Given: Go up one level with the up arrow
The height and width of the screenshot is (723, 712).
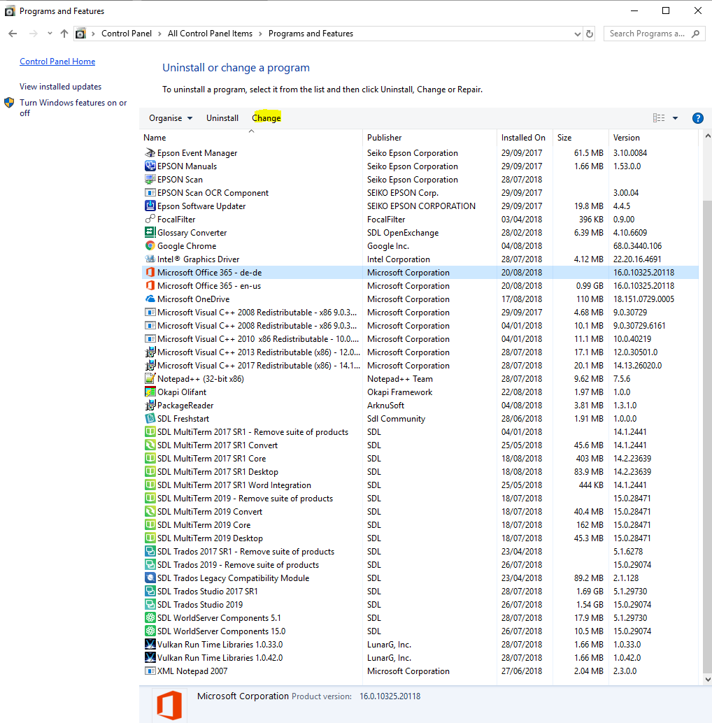Looking at the screenshot, I should click(64, 34).
